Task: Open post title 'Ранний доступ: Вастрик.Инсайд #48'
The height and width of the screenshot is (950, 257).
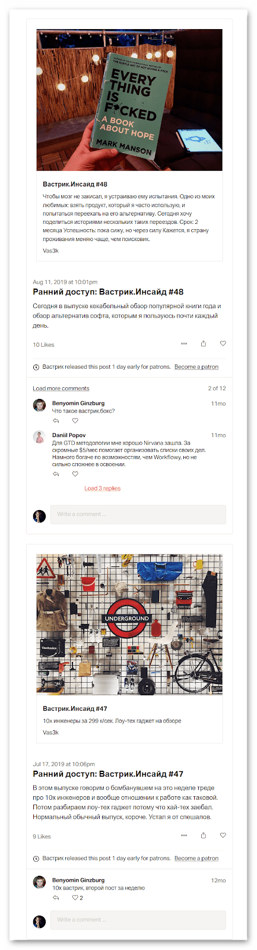Action: pos(108,292)
